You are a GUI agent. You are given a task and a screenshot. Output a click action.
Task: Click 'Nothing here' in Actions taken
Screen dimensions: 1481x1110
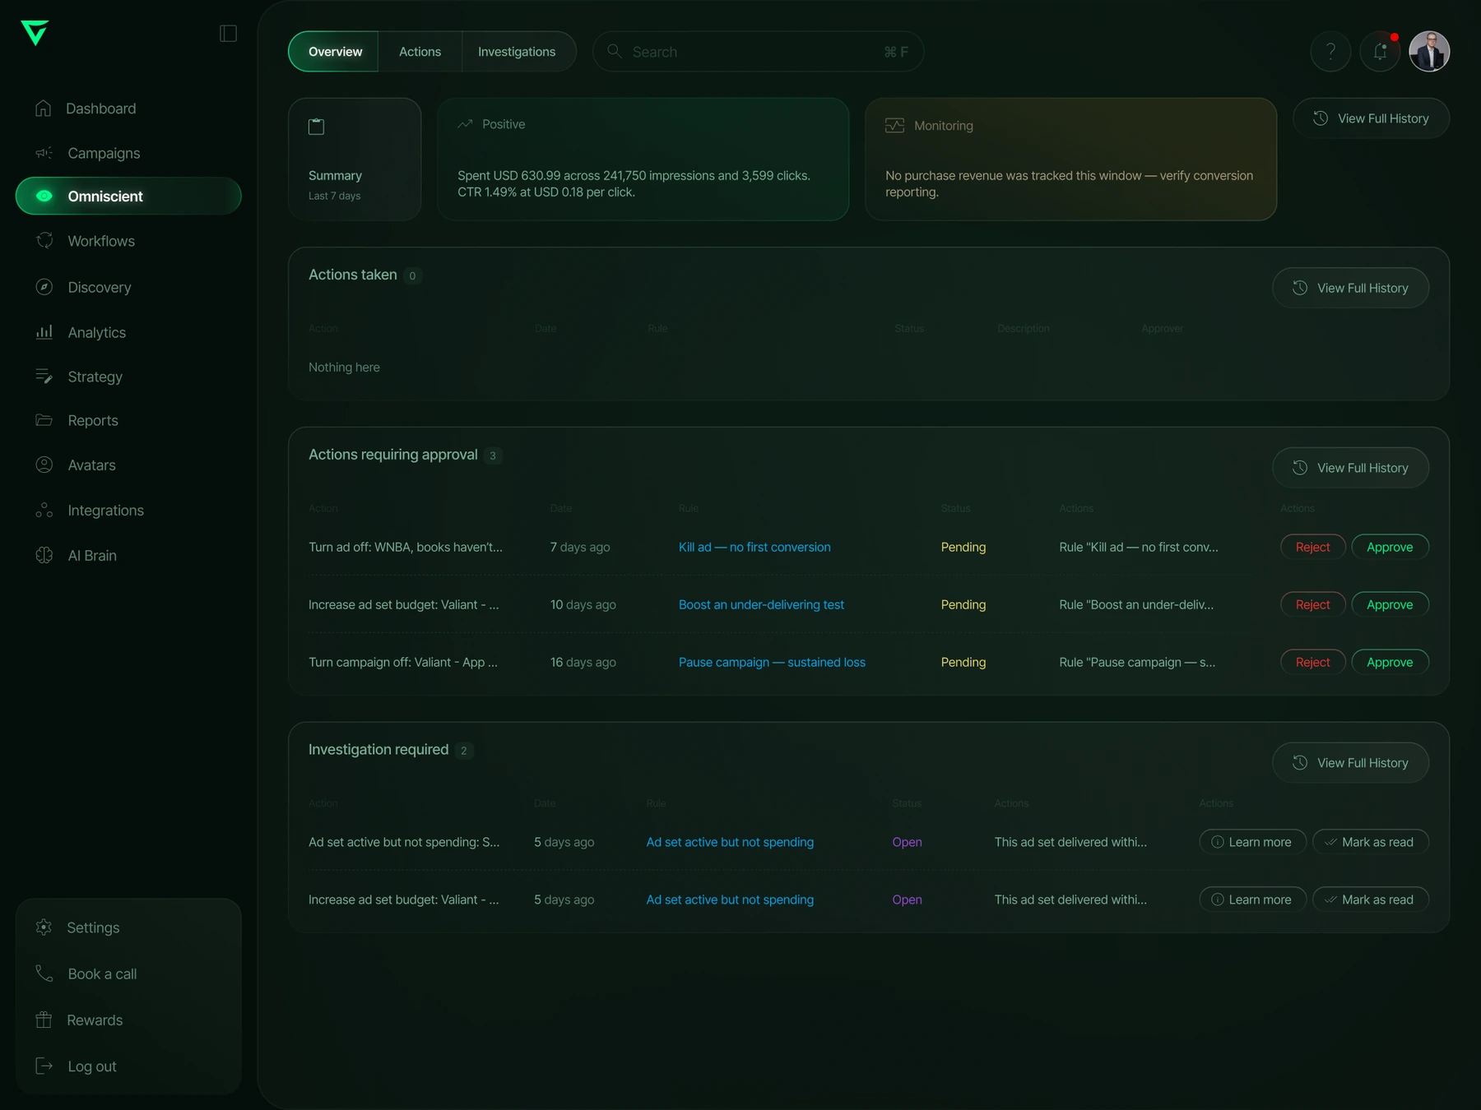tap(344, 368)
